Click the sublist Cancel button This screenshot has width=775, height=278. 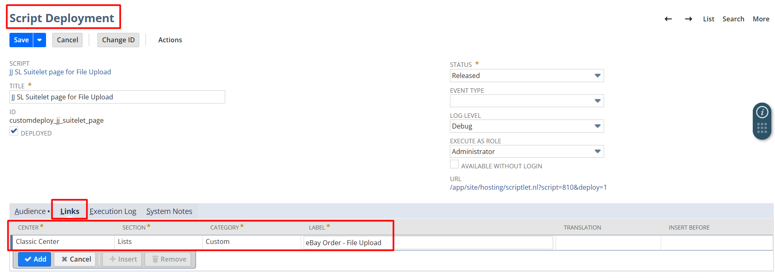click(76, 259)
